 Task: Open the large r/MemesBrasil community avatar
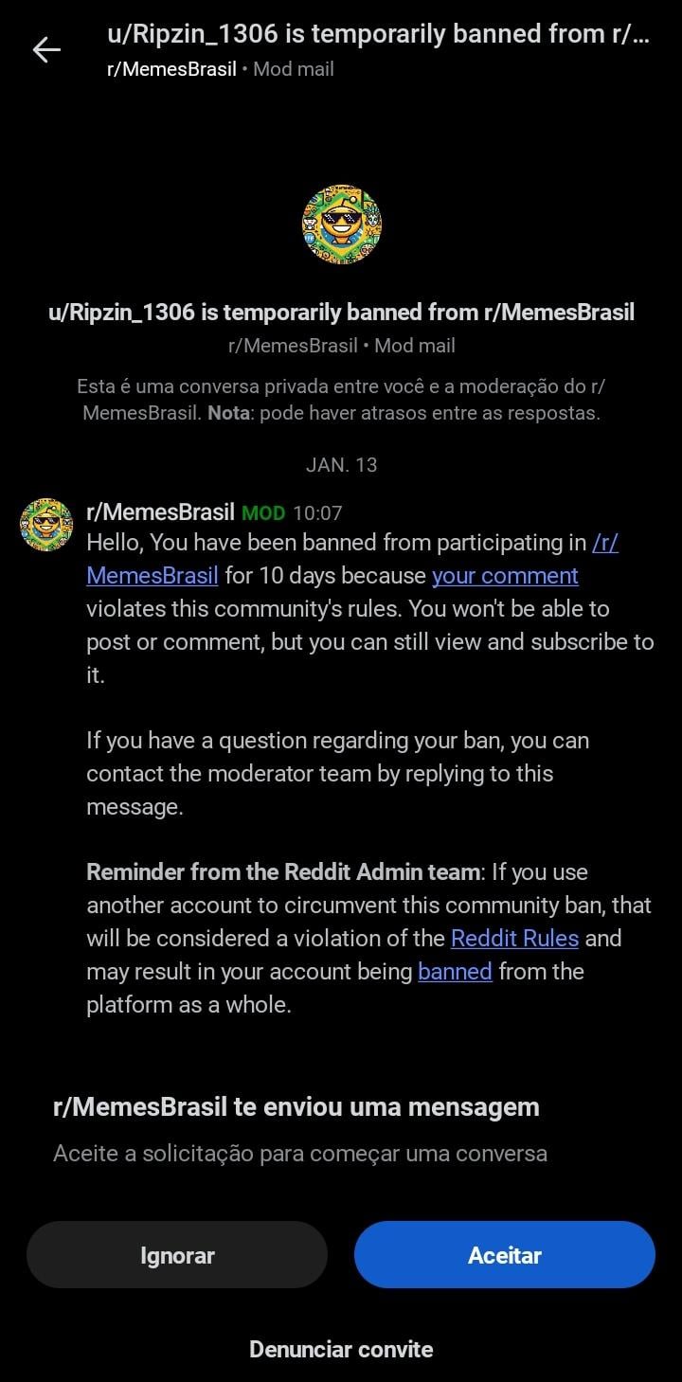coord(341,224)
